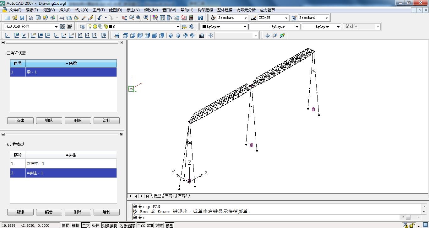
Task: Click 新建 button under 三角梁模型
Action: 20,120
